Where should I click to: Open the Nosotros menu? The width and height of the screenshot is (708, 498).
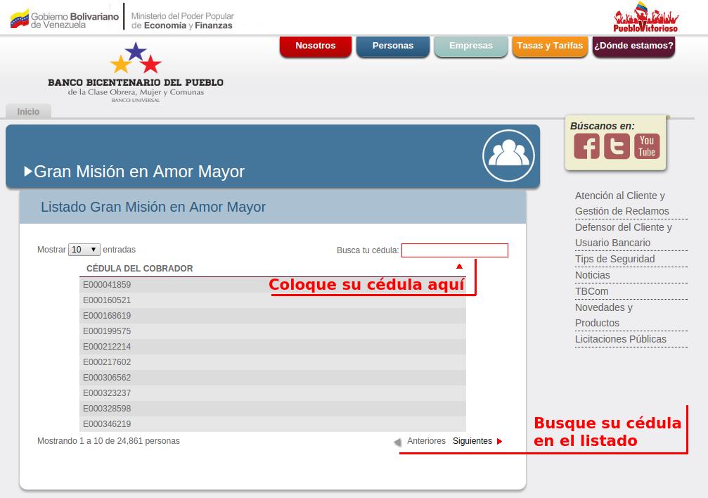316,46
